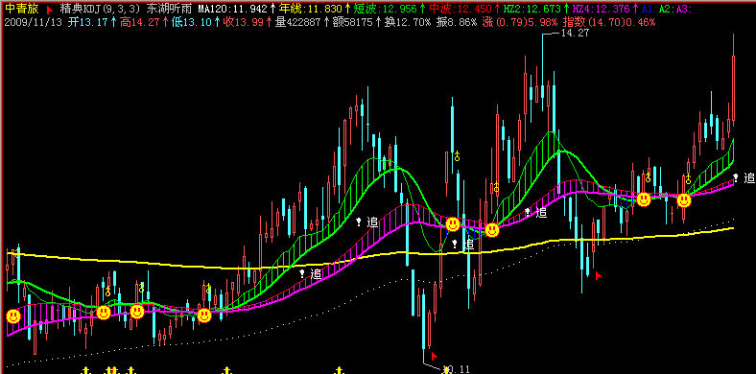
Task: Click the closing price 收13.99
Action: pos(244,22)
